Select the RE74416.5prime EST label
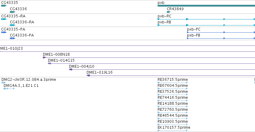 tap(173, 97)
